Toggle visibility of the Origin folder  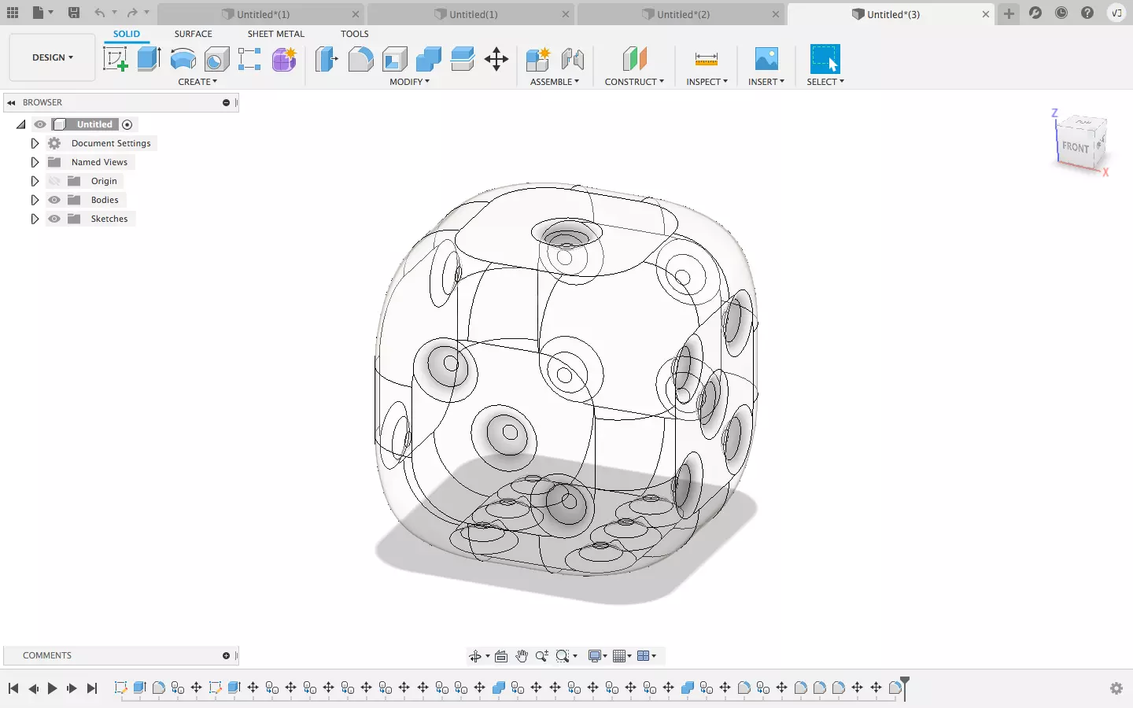pos(54,181)
